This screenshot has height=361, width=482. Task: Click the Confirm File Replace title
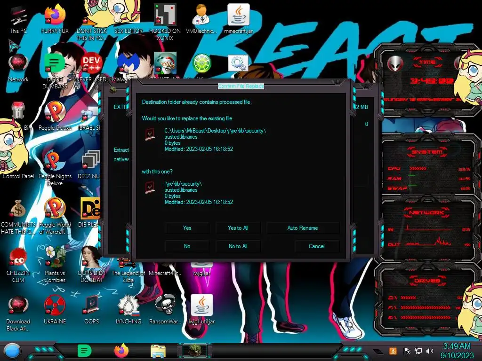pyautogui.click(x=241, y=86)
